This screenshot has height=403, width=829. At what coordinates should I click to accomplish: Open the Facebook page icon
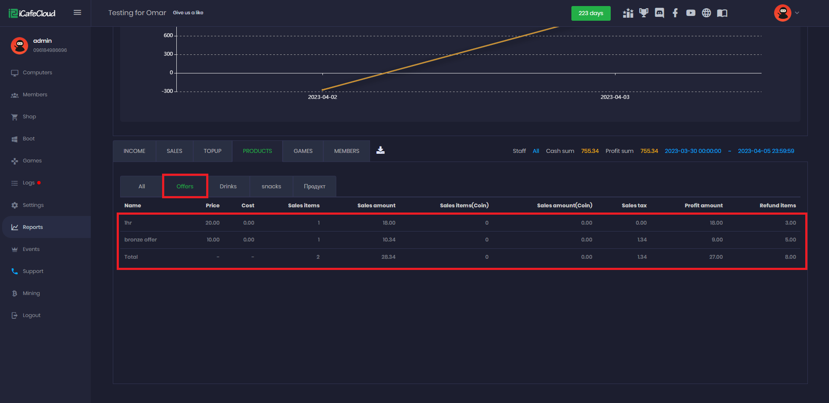(675, 13)
